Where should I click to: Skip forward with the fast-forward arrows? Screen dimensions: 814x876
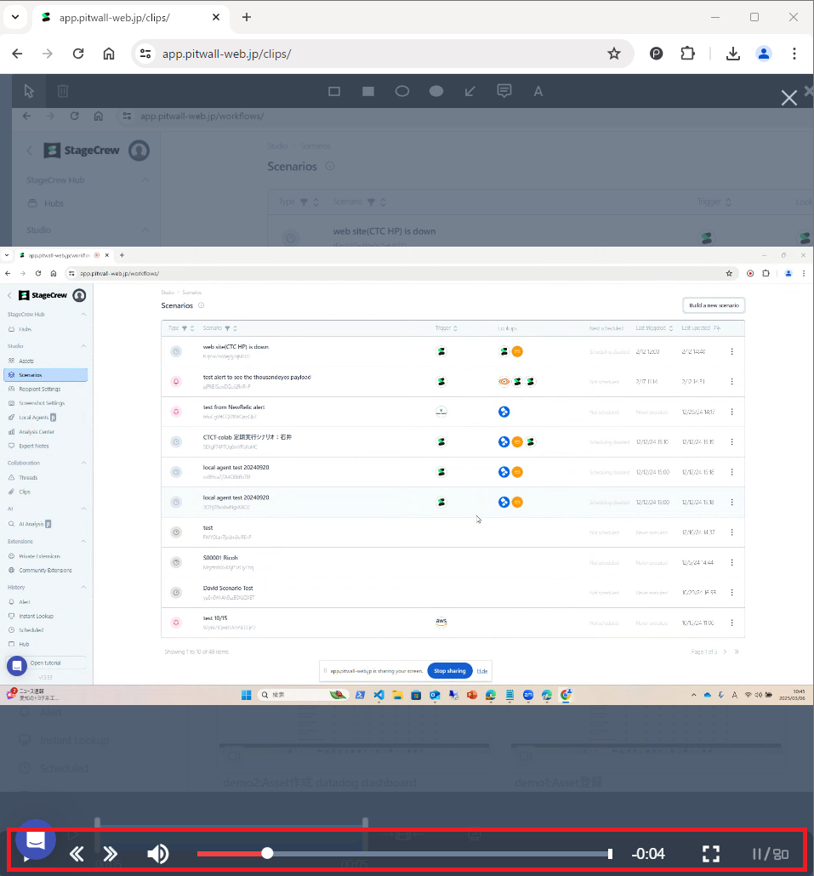(110, 854)
